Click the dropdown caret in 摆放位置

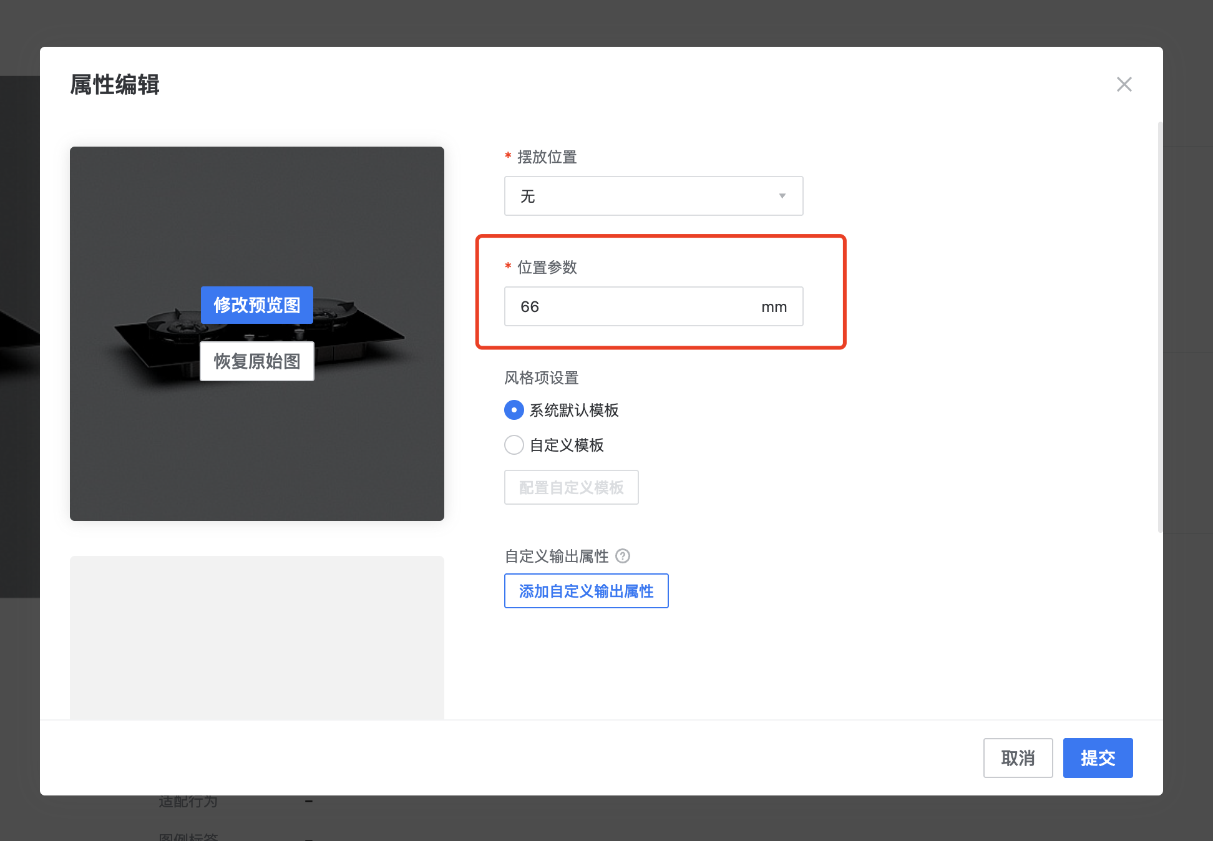pos(782,196)
